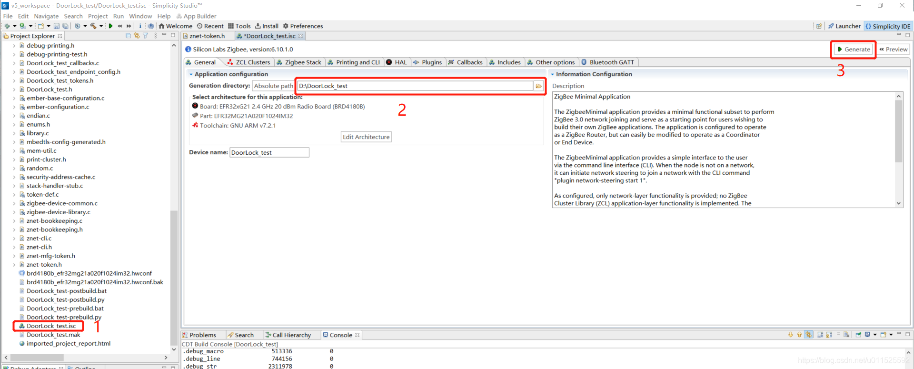Viewport: 914px width, 369px height.
Task: Collapse Application configuration section
Action: [191, 74]
